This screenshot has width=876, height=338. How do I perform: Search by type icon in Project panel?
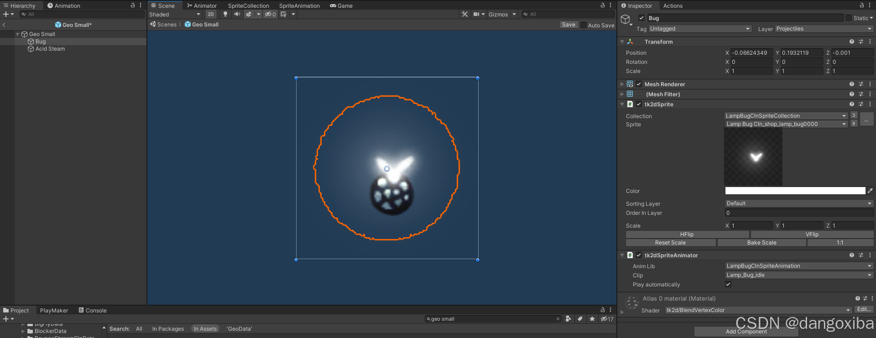(x=568, y=319)
